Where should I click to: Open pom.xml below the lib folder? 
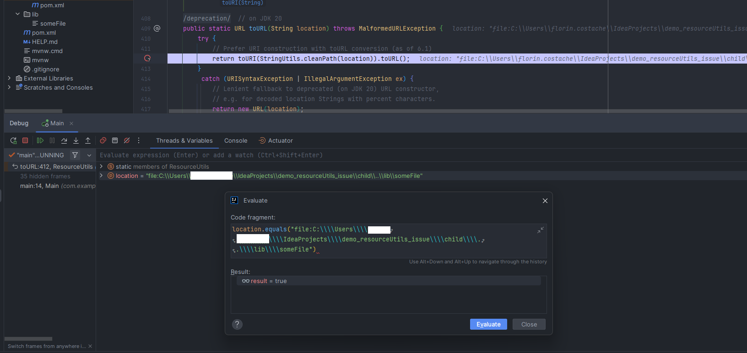coord(40,32)
